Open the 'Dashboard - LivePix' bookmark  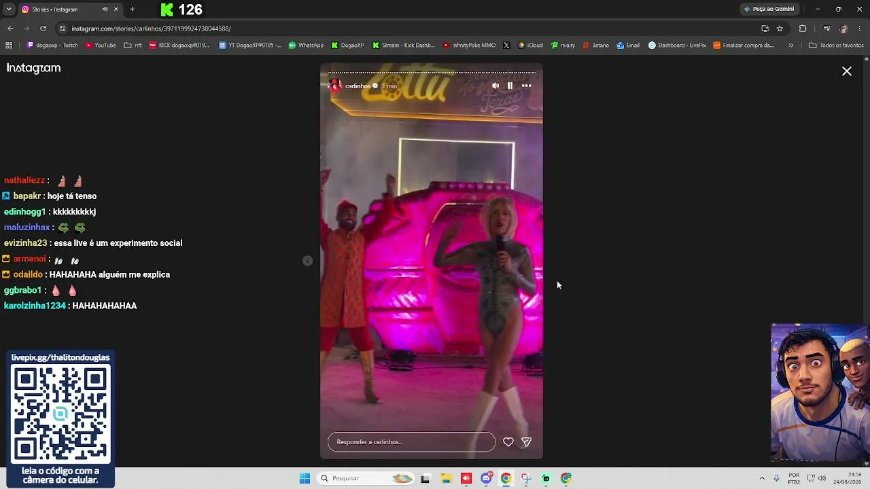[677, 46]
